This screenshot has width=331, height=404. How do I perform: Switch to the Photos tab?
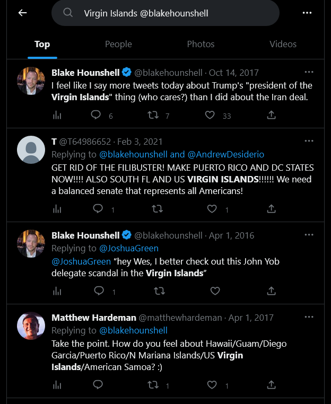click(x=201, y=44)
